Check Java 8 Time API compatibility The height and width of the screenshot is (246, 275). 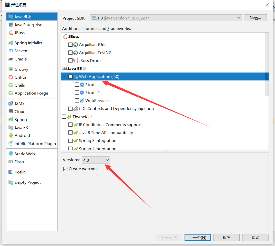[x=70, y=132]
